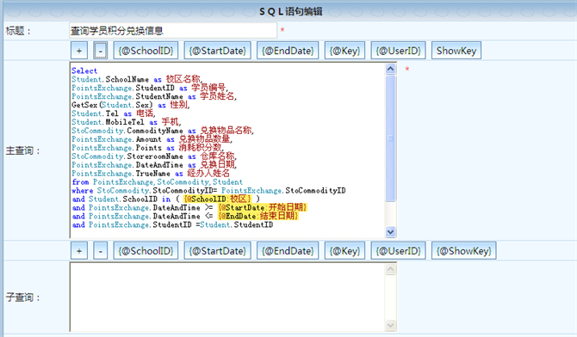The width and height of the screenshot is (577, 337).
Task: Click the minus button above main query
Action: [x=101, y=51]
